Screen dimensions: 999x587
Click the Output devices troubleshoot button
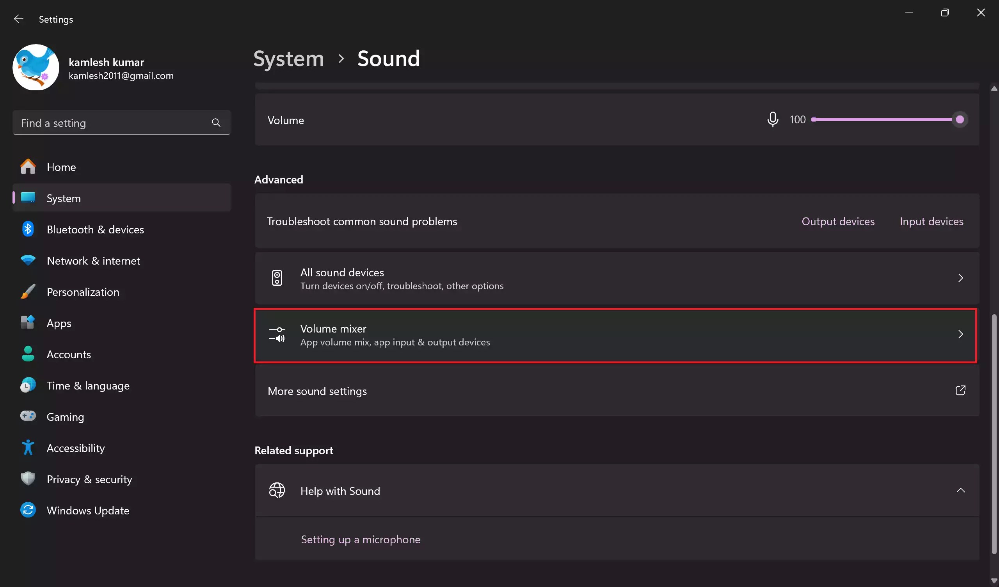pyautogui.click(x=838, y=221)
